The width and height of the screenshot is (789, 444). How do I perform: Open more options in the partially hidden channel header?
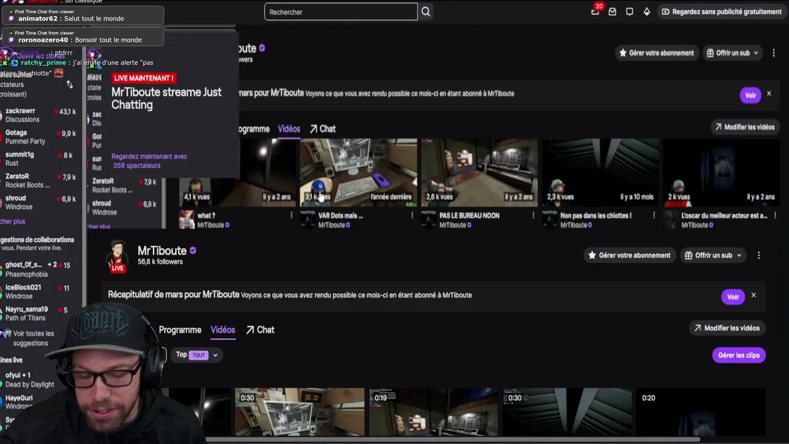(774, 53)
